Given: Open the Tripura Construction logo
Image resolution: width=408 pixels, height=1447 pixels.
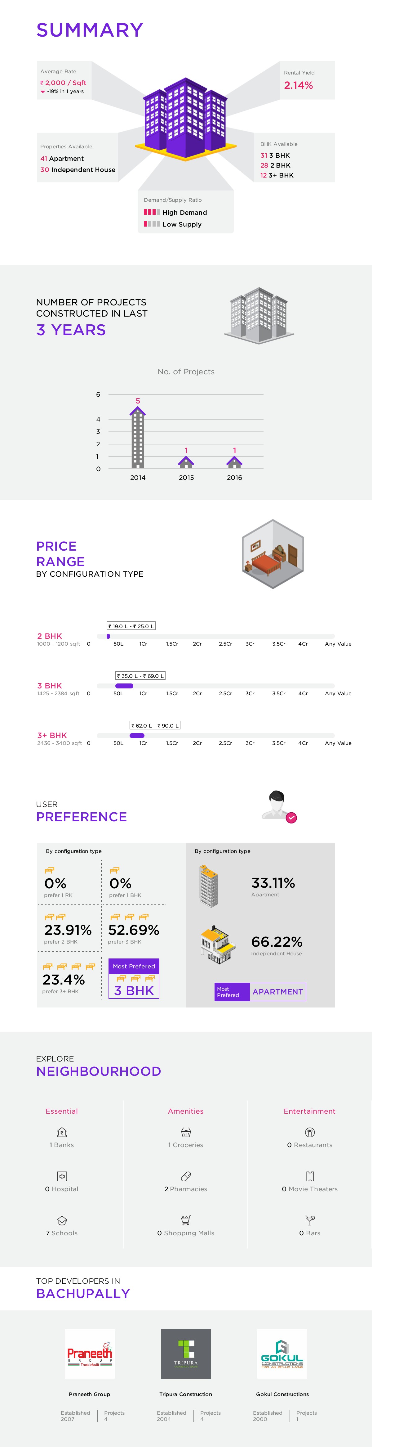Looking at the screenshot, I should coord(186,1353).
